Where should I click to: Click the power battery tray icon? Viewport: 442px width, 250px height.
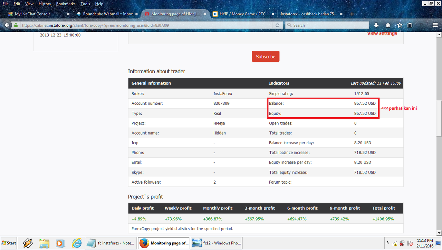[x=402, y=243]
